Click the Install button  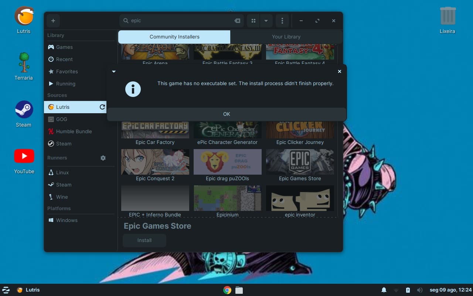[x=144, y=240]
